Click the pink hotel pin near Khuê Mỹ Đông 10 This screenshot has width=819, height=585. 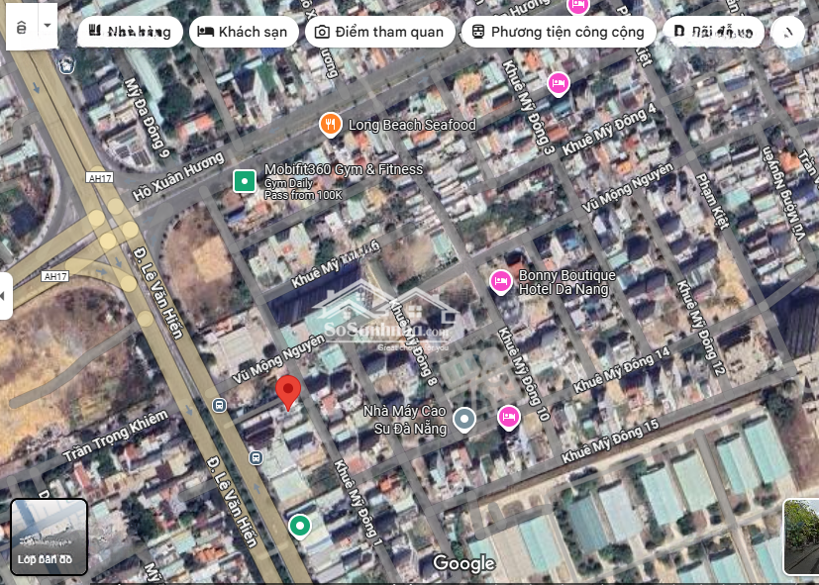point(509,417)
